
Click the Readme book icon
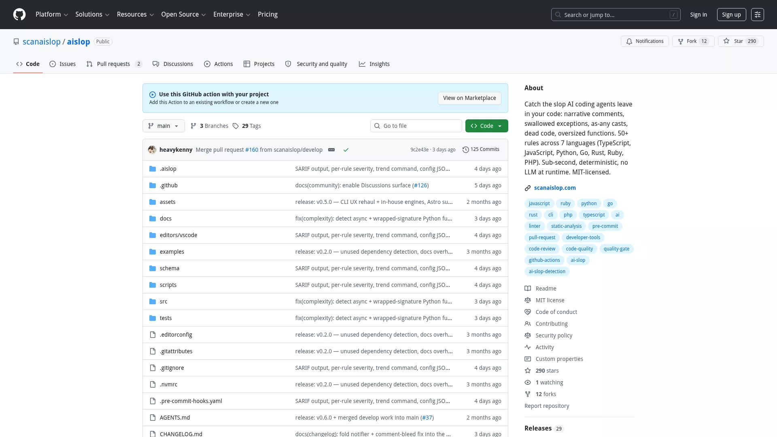pyautogui.click(x=528, y=289)
